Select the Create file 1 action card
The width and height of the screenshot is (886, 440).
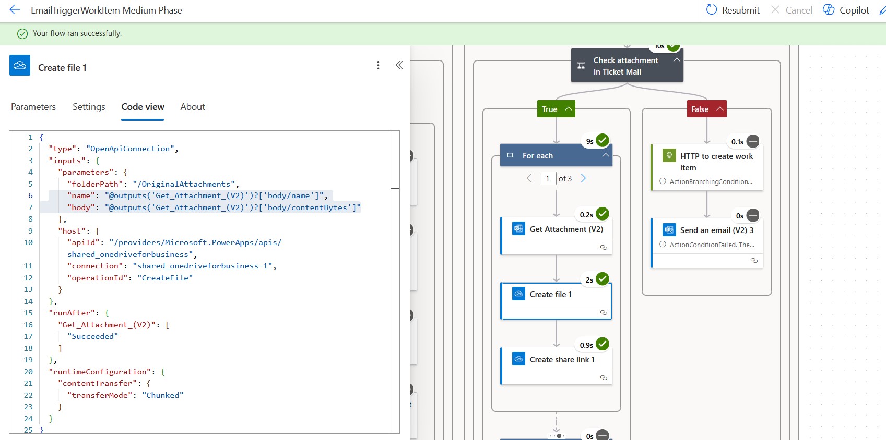point(556,301)
